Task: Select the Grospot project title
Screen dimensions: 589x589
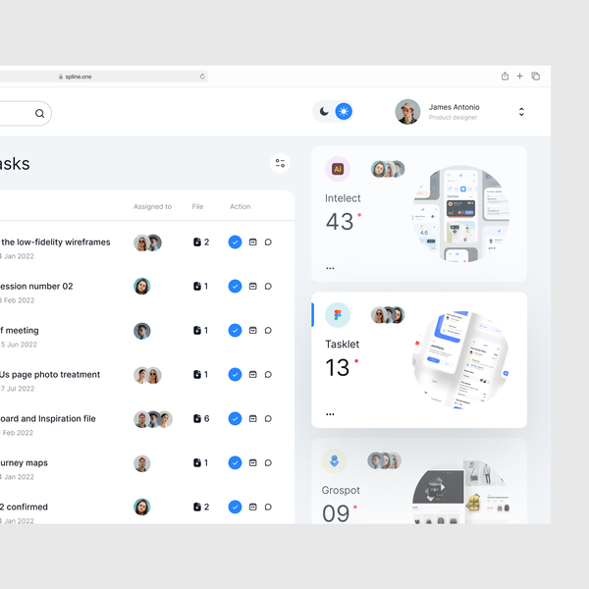Action: (341, 490)
